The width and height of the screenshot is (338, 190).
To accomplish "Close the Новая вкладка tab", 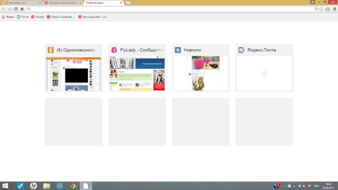I will pyautogui.click(x=121, y=3).
